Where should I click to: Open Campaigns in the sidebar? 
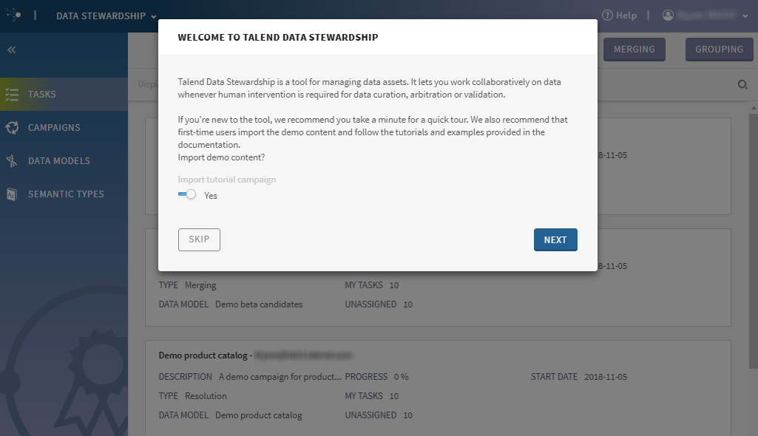tap(54, 128)
